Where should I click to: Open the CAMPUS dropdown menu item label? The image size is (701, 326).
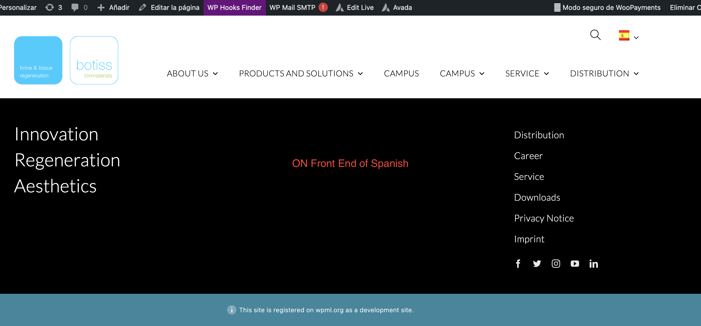457,74
